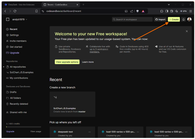
Task: Click the VPN button
Action: pyautogui.click(x=183, y=11)
